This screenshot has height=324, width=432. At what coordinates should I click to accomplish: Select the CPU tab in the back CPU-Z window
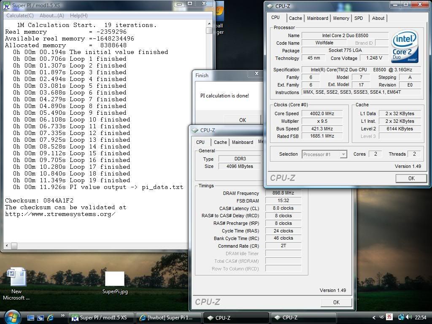point(200,142)
